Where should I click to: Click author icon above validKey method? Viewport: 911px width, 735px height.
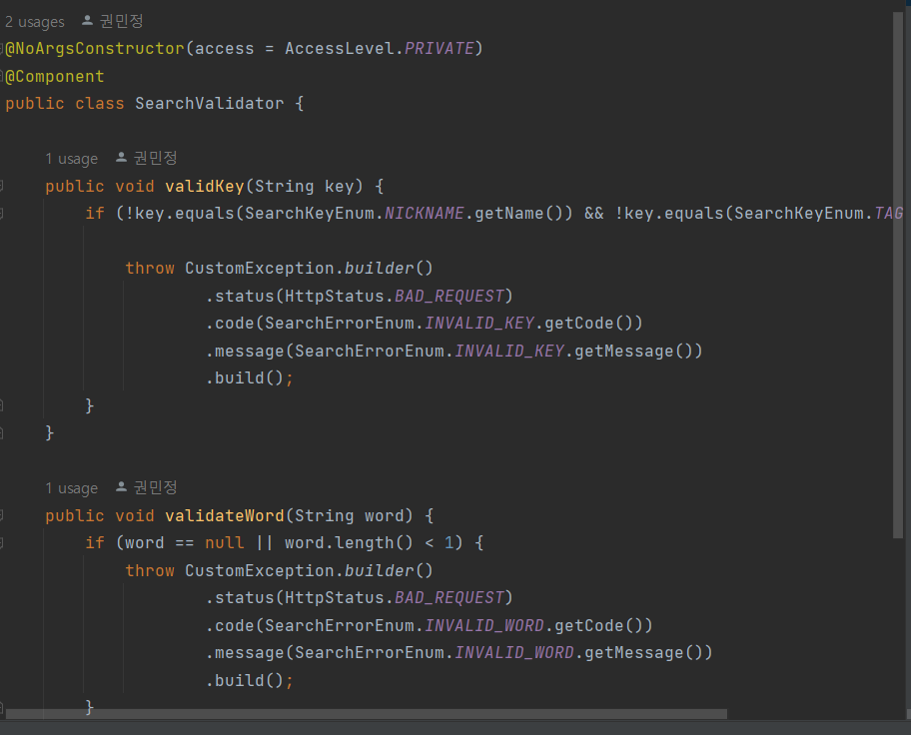click(121, 158)
